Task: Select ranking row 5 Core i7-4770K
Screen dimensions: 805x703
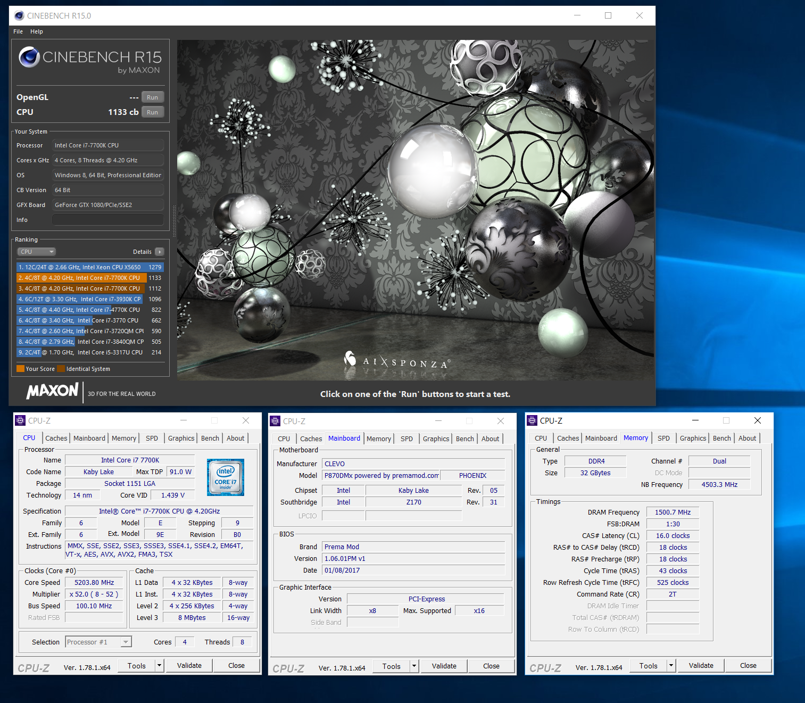Action: [x=90, y=310]
